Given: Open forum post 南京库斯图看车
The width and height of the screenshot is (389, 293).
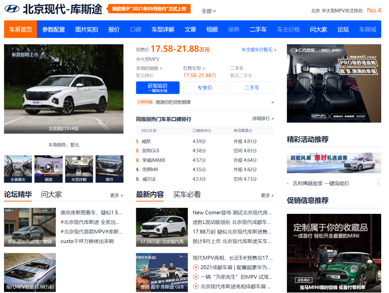Looking at the screenshot, I should pyautogui.click(x=91, y=213).
